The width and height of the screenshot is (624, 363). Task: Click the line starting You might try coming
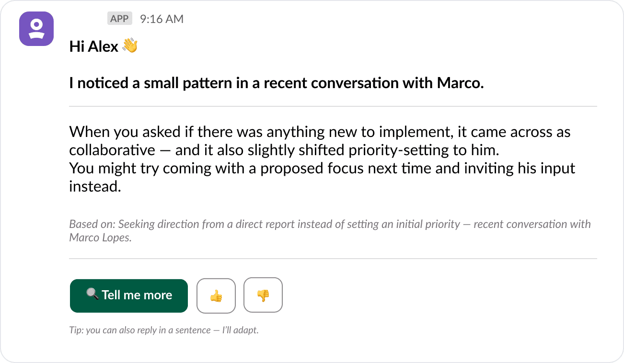322,169
